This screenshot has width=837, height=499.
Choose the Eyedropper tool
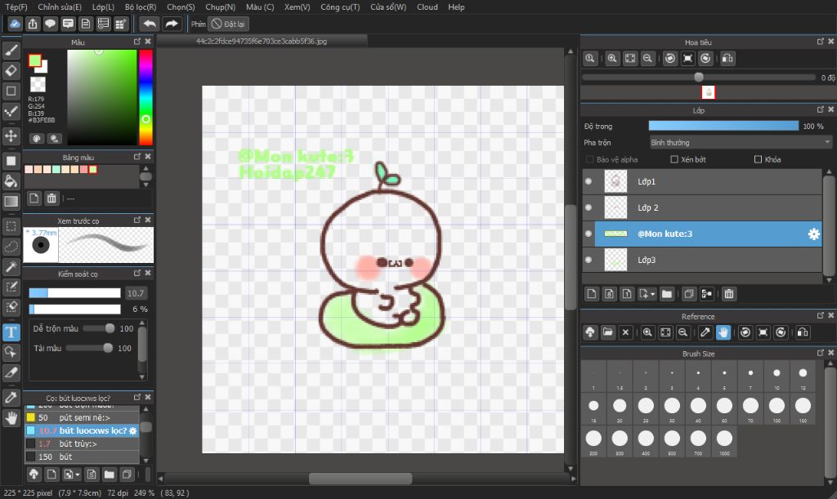click(x=11, y=397)
